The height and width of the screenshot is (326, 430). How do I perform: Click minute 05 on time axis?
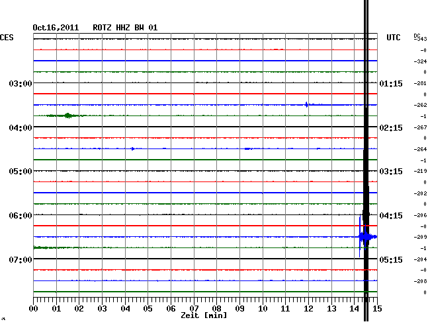point(148,308)
